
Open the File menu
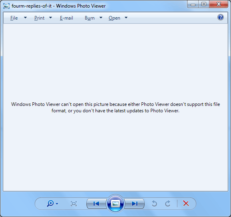coord(14,18)
